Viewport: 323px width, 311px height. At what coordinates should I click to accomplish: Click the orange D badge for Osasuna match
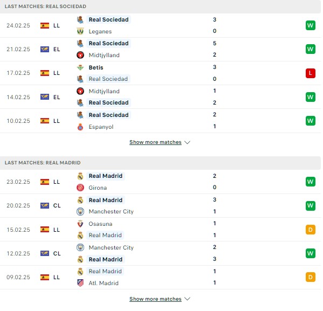click(310, 230)
